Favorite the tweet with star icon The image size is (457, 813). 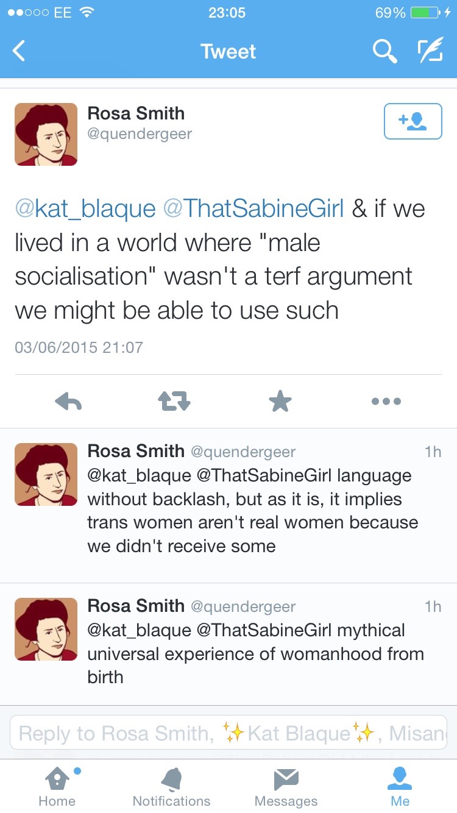pos(280,401)
